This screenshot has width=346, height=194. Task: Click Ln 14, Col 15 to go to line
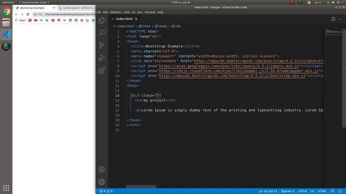[268, 191]
